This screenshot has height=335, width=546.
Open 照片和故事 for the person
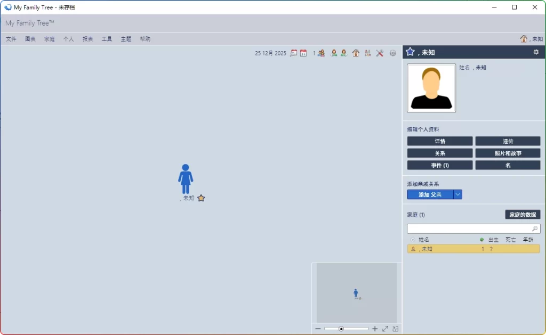[x=507, y=152]
